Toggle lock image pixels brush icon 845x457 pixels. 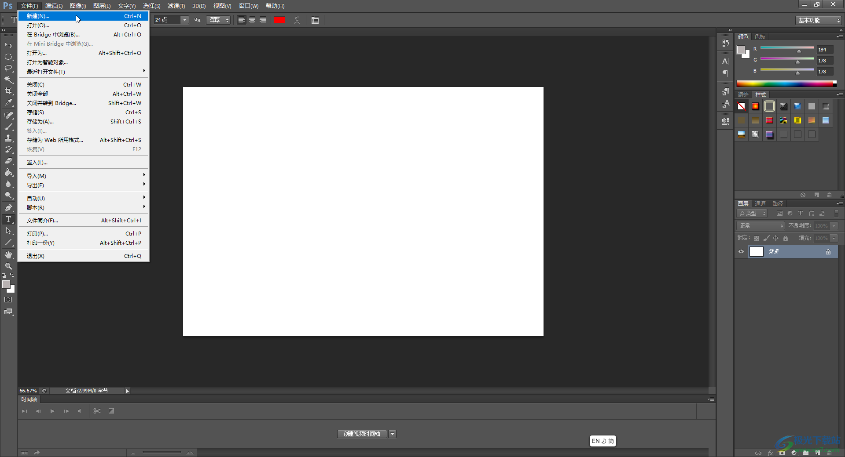pos(766,238)
